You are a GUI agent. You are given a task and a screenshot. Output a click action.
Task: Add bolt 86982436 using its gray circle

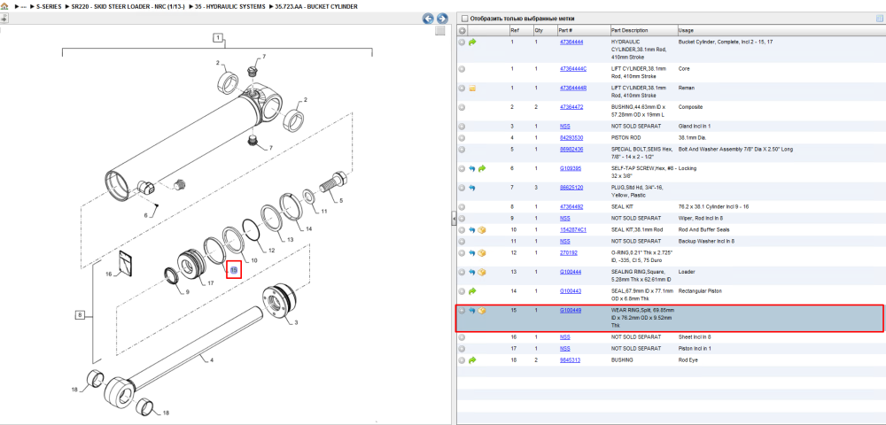coord(462,149)
